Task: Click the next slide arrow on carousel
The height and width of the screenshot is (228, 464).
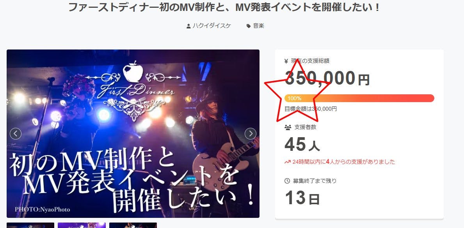Action: click(251, 134)
